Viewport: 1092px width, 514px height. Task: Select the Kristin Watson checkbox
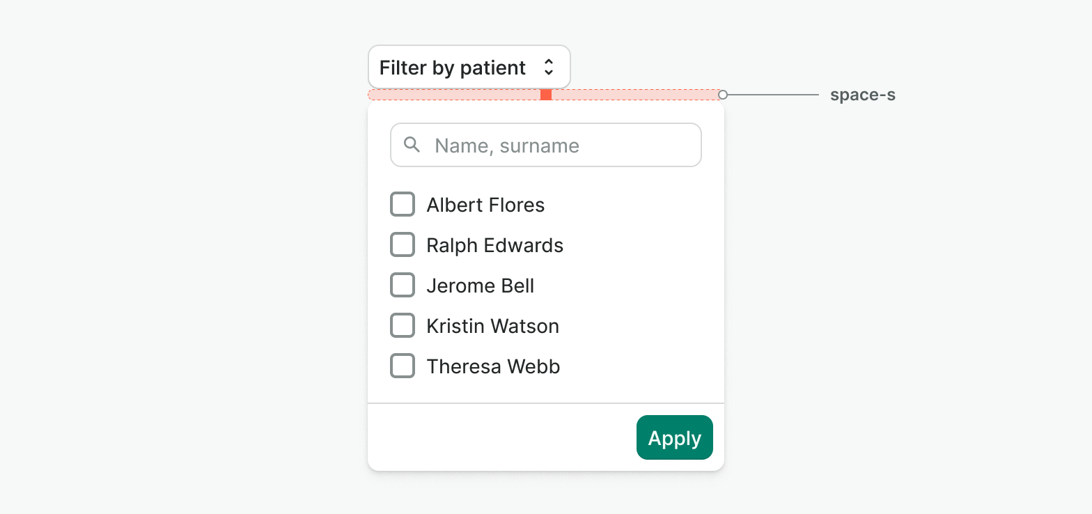click(x=403, y=326)
